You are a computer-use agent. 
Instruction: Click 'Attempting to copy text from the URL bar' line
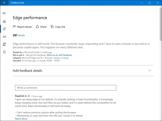49,116
